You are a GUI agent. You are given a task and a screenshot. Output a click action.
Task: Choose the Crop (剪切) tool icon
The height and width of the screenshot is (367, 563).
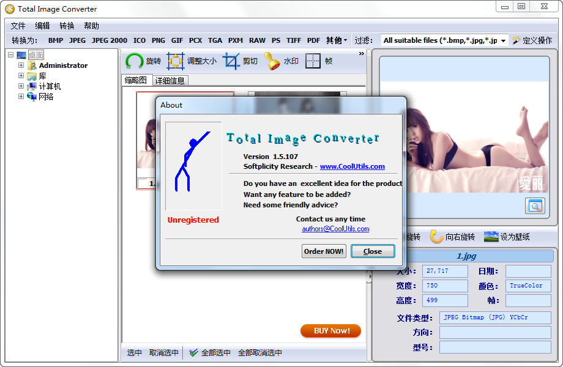point(231,61)
